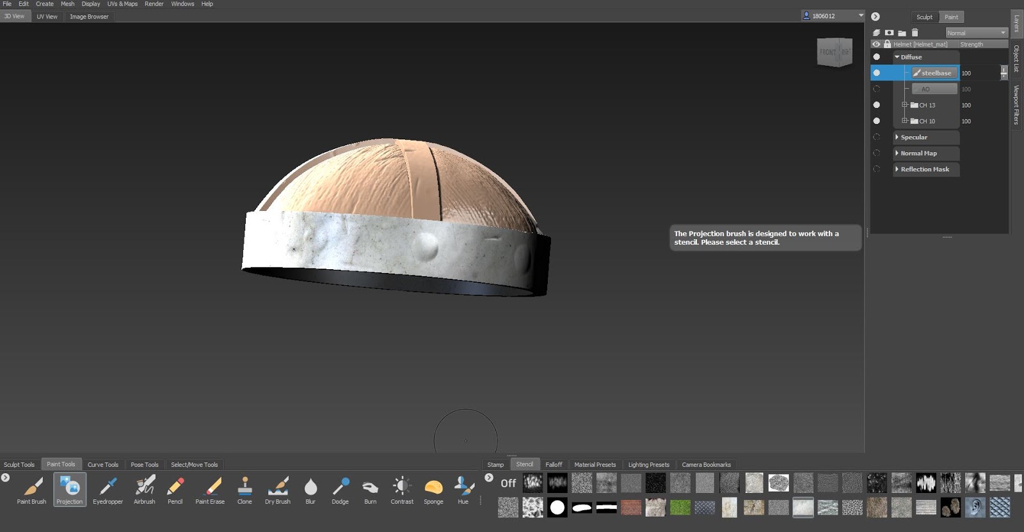Select the green grass stencil
Viewport: 1024px width, 532px height.
coord(680,508)
